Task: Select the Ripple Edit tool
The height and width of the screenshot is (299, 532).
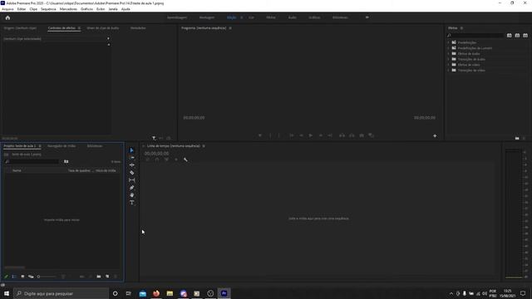Action: (131, 165)
